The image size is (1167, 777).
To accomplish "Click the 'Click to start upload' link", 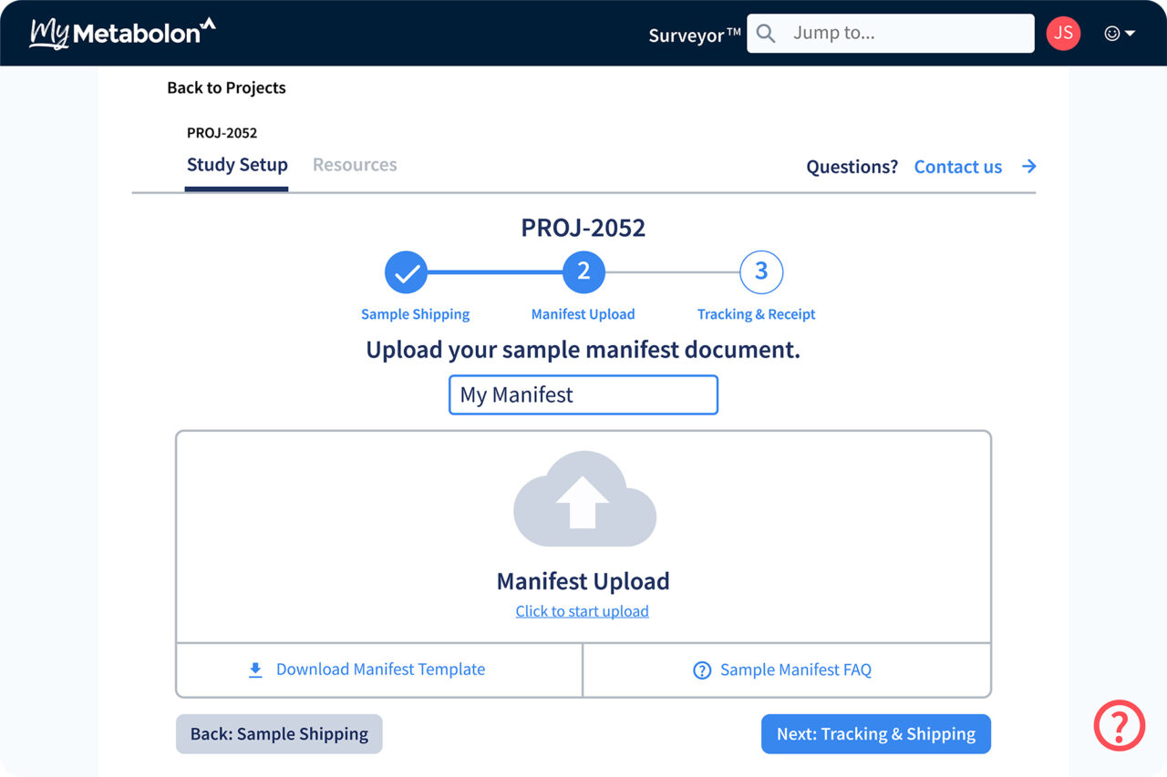I will coord(583,610).
